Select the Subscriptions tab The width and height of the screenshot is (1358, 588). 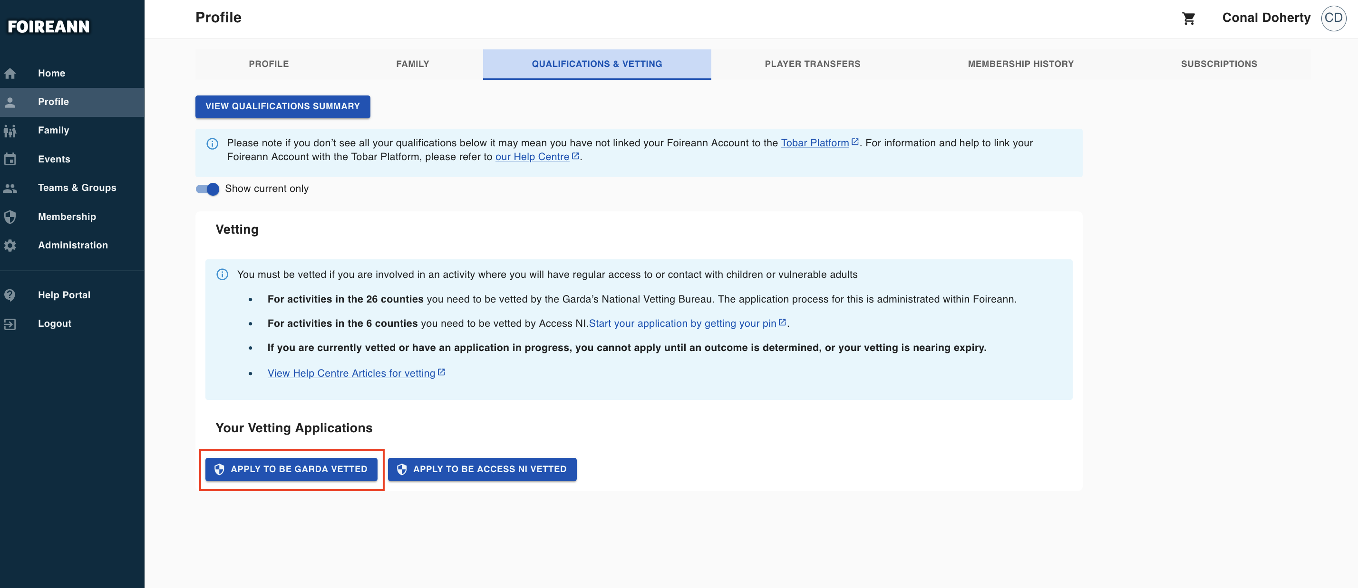(x=1218, y=64)
